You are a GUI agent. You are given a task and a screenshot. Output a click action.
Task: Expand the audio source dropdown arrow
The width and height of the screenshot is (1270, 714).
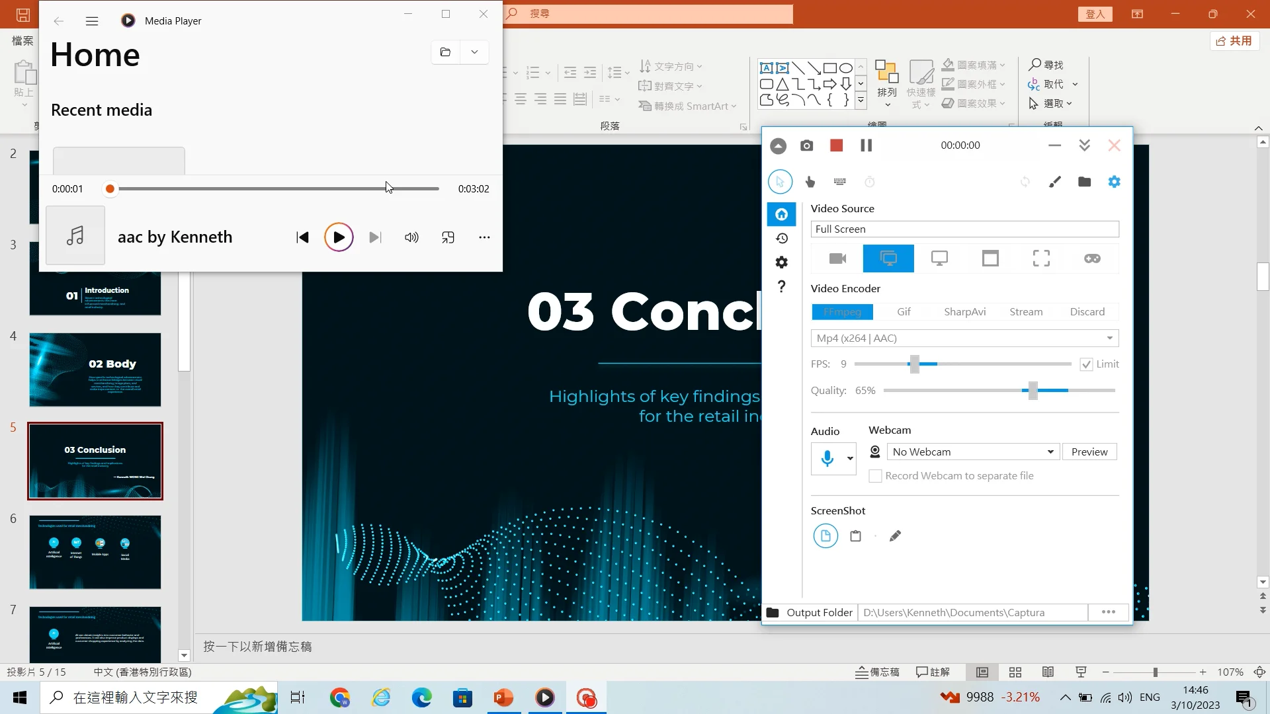pyautogui.click(x=849, y=458)
